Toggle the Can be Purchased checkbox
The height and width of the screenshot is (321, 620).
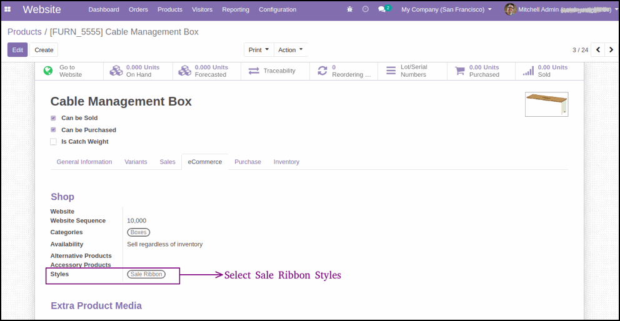point(53,130)
